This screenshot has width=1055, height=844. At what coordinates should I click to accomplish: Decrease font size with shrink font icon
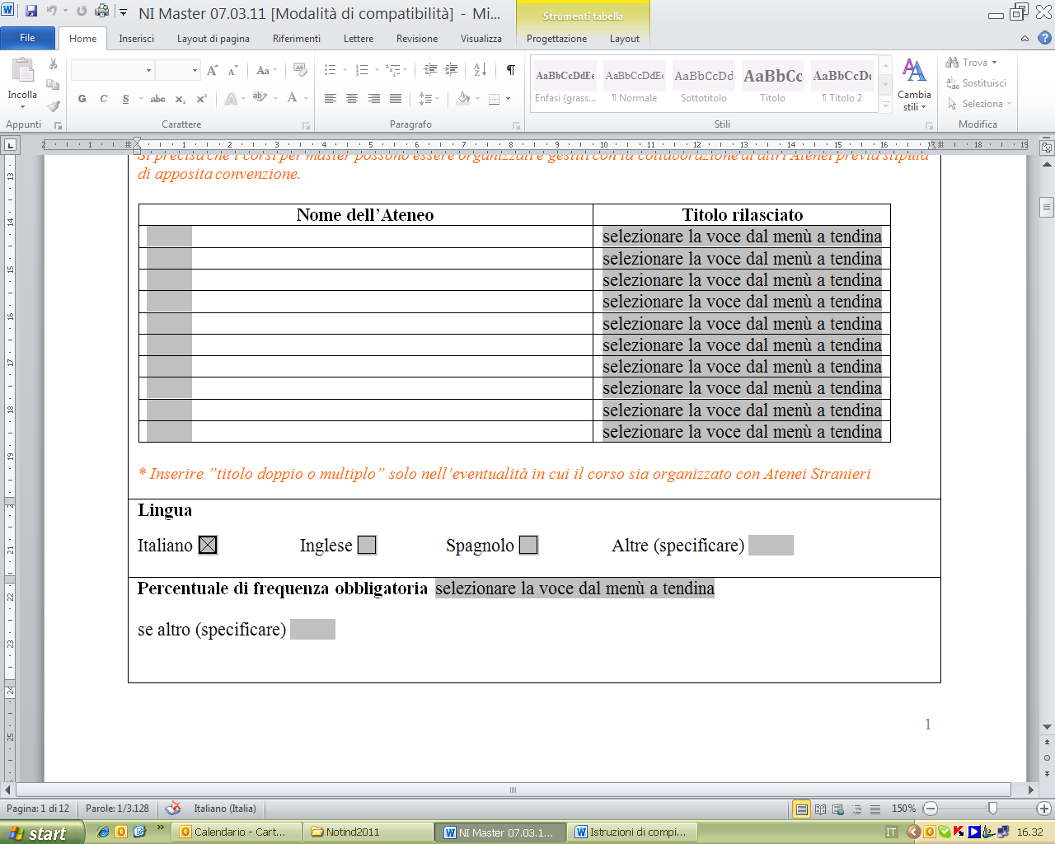pyautogui.click(x=232, y=71)
